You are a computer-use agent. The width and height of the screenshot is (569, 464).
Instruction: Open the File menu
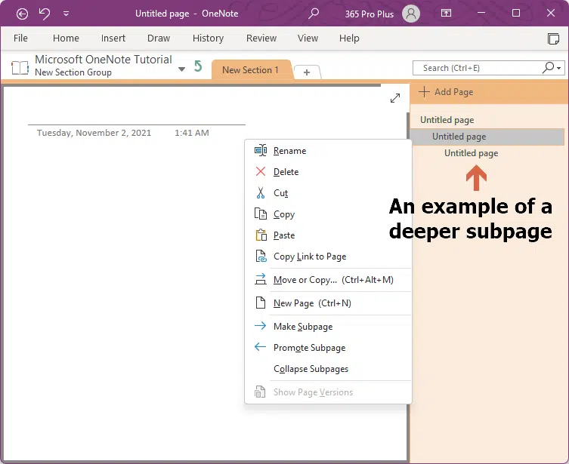(x=20, y=38)
